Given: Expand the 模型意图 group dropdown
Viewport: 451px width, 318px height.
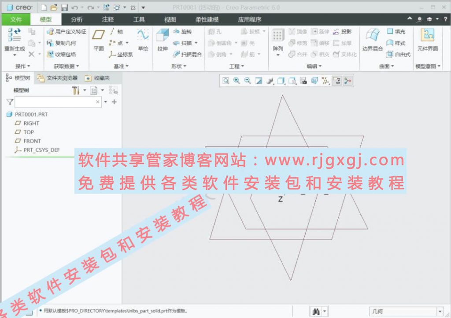Looking at the screenshot, I should [x=428, y=66].
